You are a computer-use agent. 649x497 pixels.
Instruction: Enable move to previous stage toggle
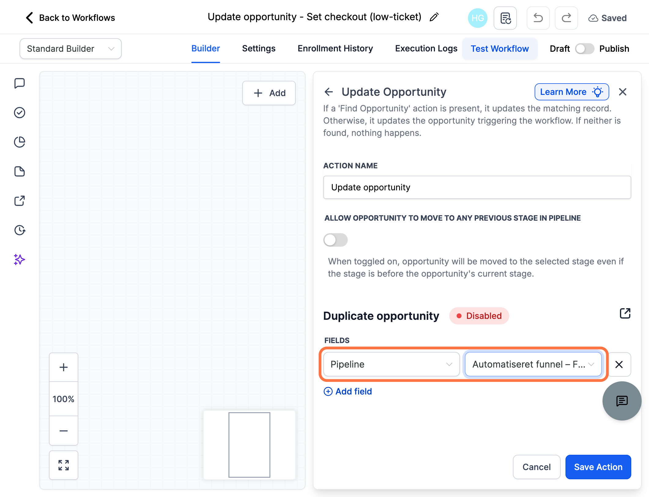coord(336,240)
